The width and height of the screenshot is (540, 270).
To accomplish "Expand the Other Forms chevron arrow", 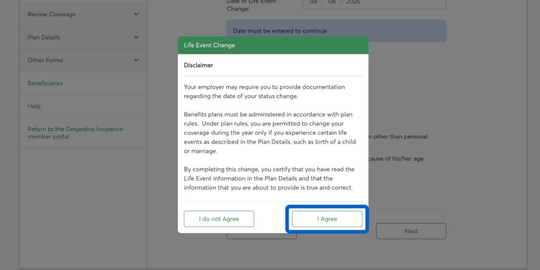I will (136, 60).
